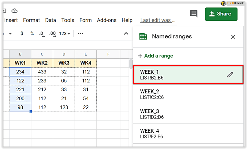Click the green Share button
Image resolution: width=248 pixels, height=150 pixels.
point(221,14)
